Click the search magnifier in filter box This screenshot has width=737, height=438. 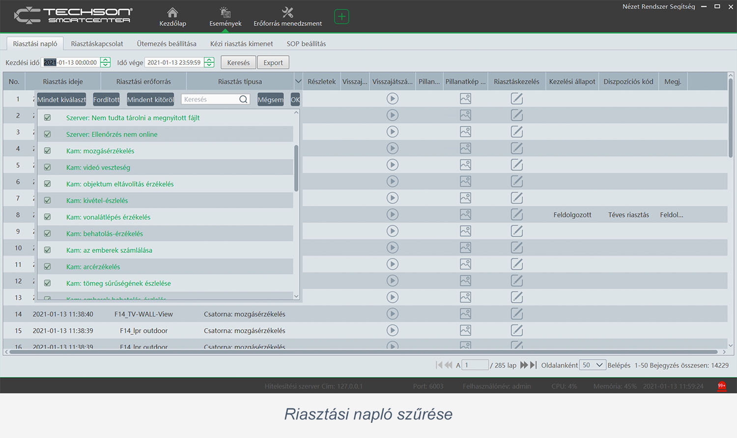(x=243, y=99)
